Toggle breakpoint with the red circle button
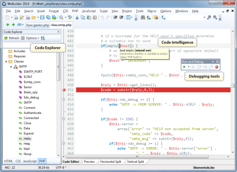Viewport: 237px width, 172px height. [x=217, y=67]
